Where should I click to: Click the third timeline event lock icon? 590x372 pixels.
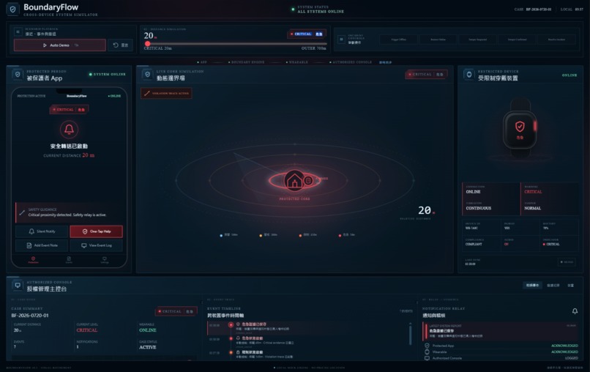tap(237, 352)
